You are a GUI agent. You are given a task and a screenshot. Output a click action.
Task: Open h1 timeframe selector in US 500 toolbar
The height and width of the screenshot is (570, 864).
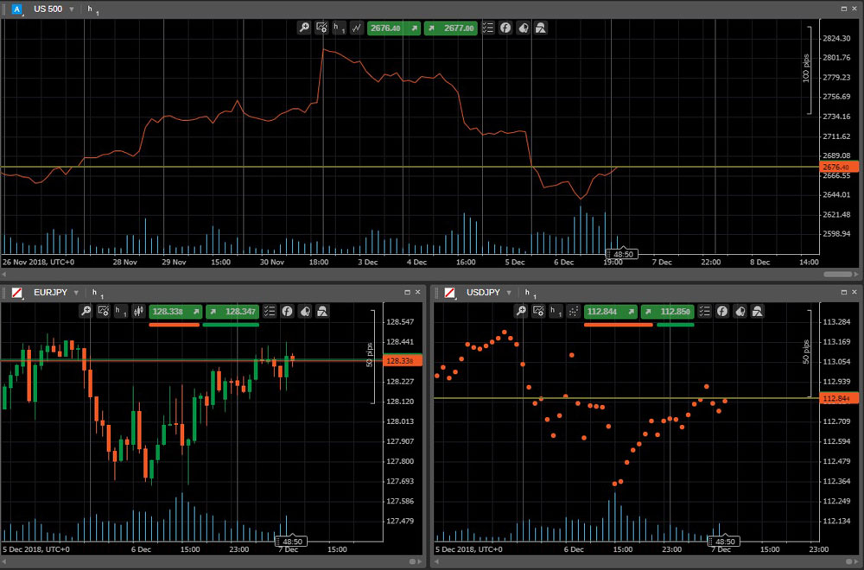[339, 28]
